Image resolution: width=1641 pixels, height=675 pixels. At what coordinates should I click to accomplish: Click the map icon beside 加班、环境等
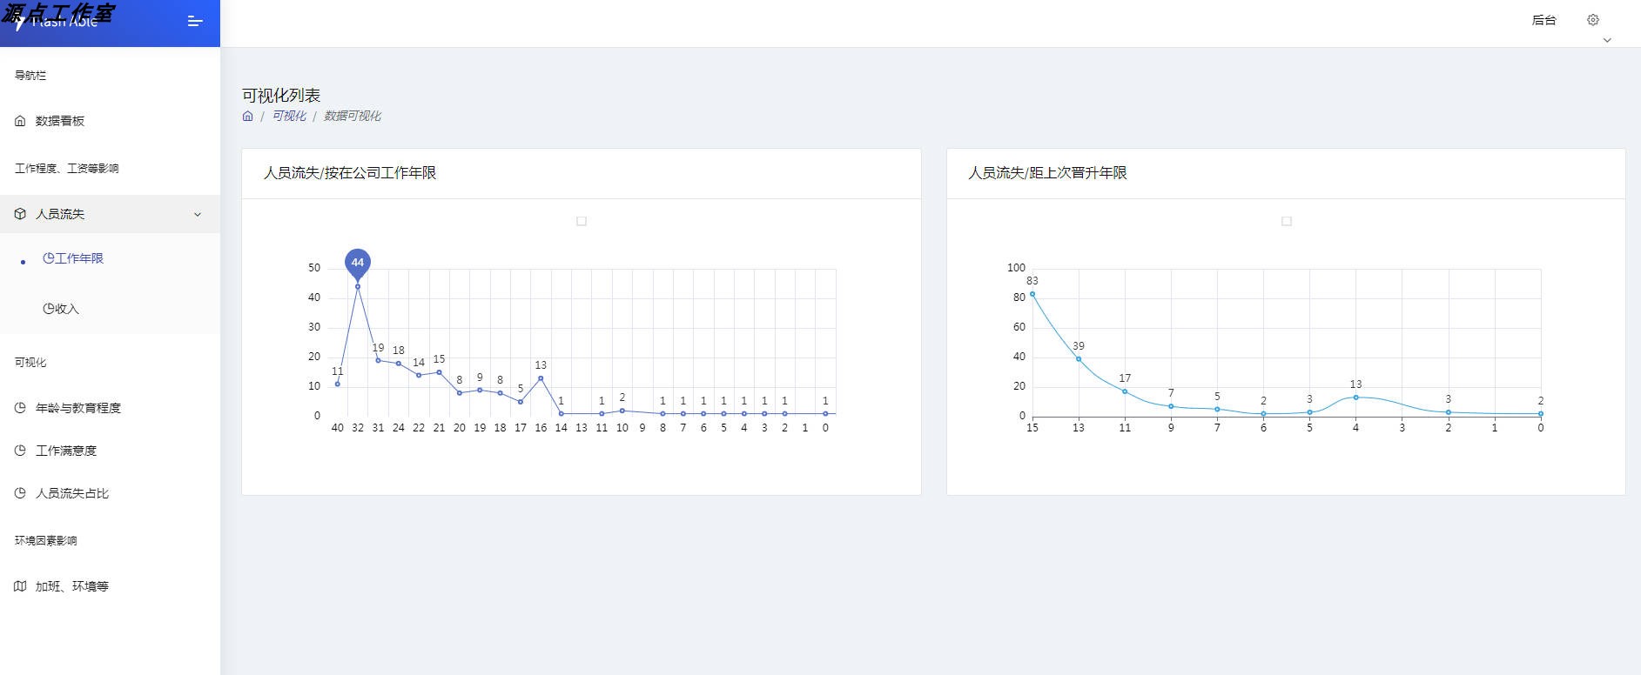(x=20, y=586)
